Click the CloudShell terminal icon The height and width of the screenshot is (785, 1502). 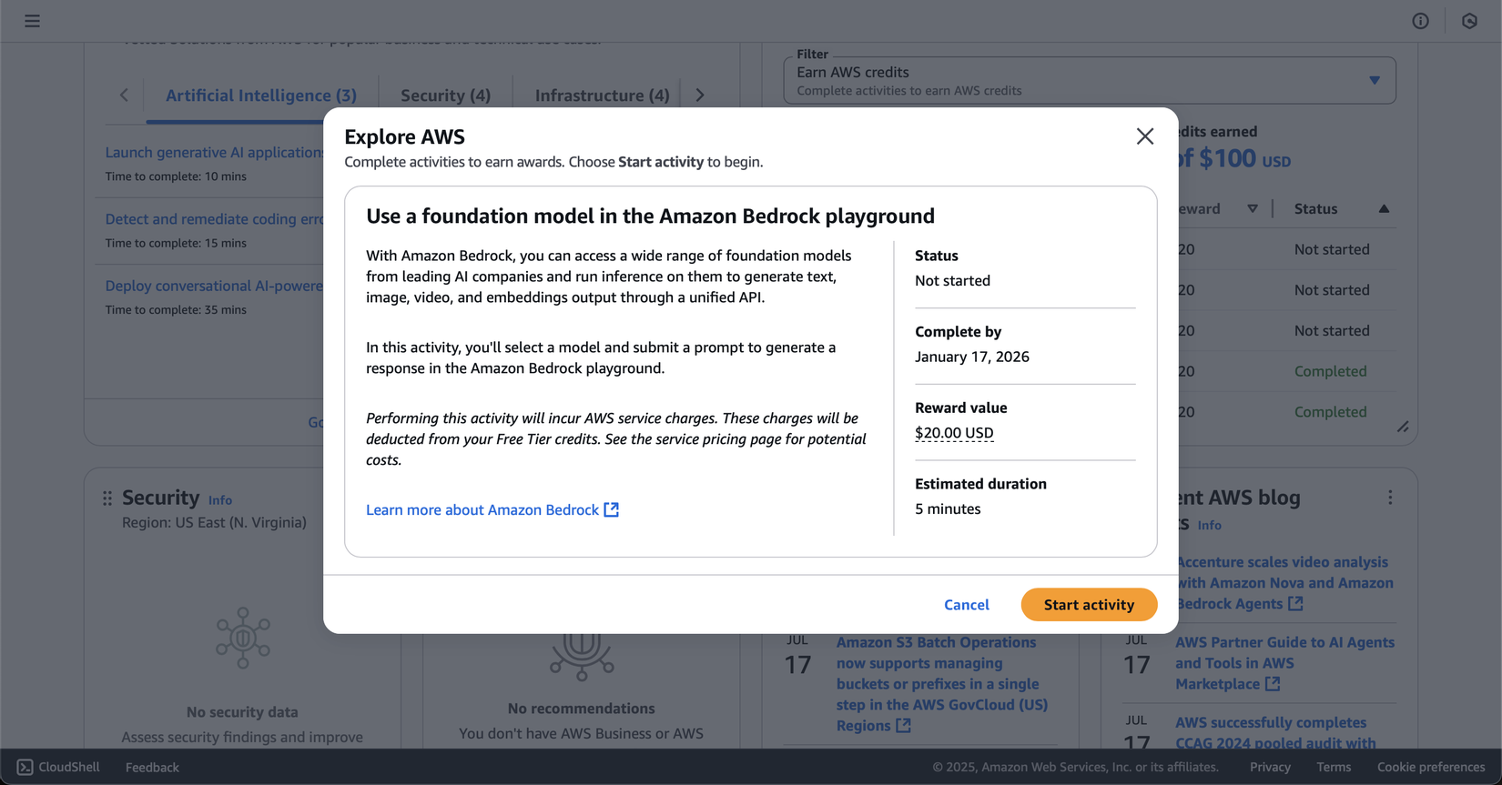coord(25,767)
